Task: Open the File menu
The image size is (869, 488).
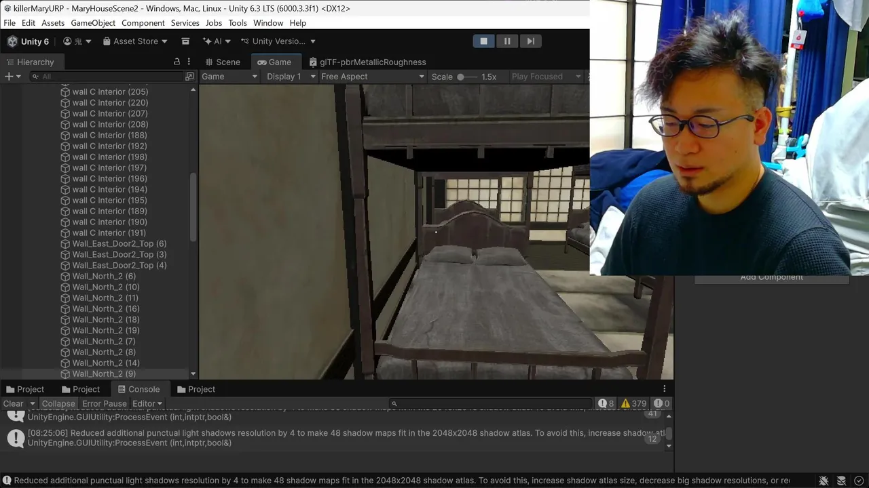Action: pos(10,22)
